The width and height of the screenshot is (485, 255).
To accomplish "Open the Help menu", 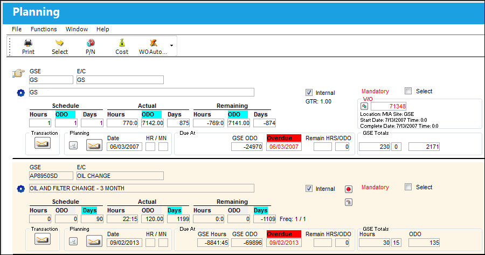I will tap(103, 29).
